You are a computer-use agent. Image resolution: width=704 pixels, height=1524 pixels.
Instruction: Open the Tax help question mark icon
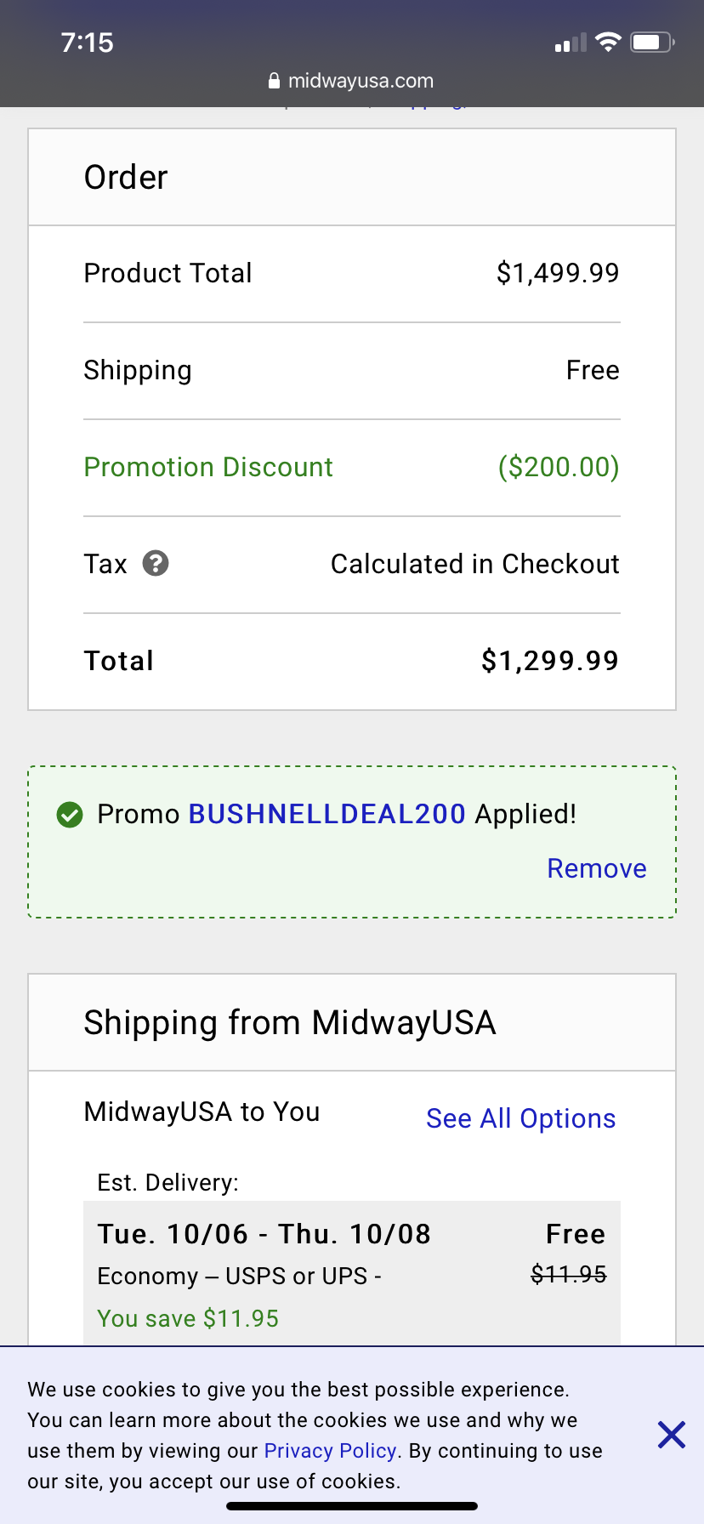(x=156, y=563)
